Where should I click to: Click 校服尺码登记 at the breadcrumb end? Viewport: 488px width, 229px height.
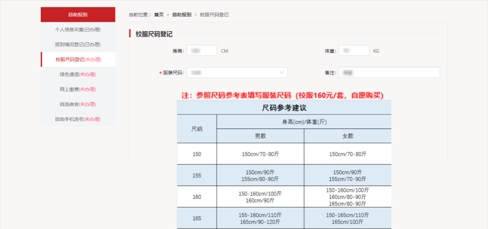point(214,15)
